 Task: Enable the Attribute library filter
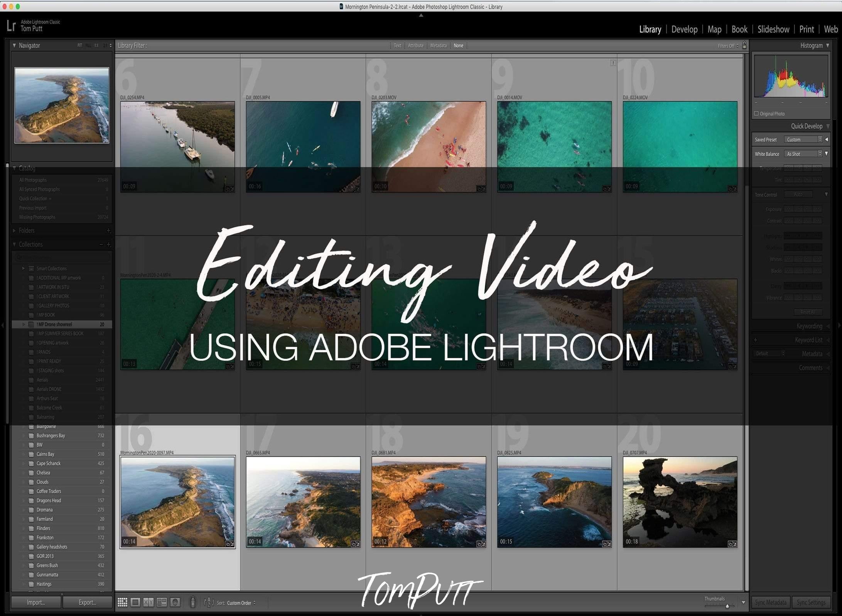[x=415, y=45]
